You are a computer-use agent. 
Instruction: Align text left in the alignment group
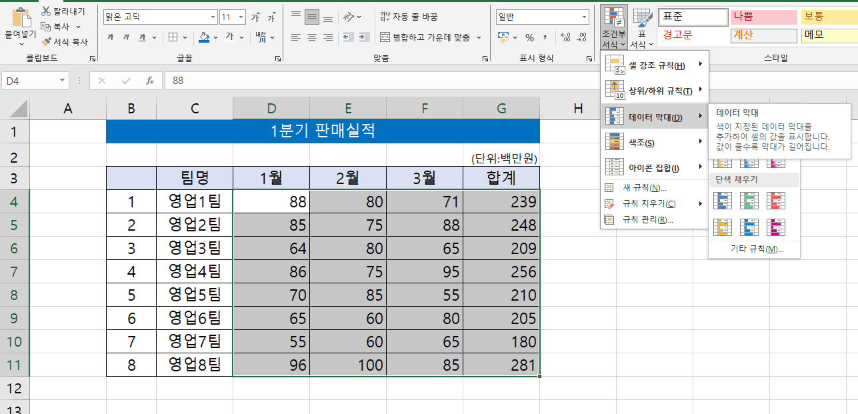[296, 37]
